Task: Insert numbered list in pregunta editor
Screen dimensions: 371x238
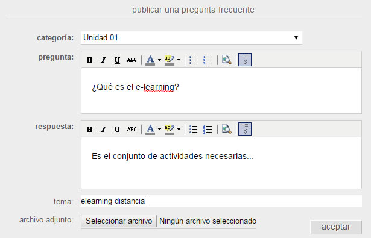Action: coord(208,60)
